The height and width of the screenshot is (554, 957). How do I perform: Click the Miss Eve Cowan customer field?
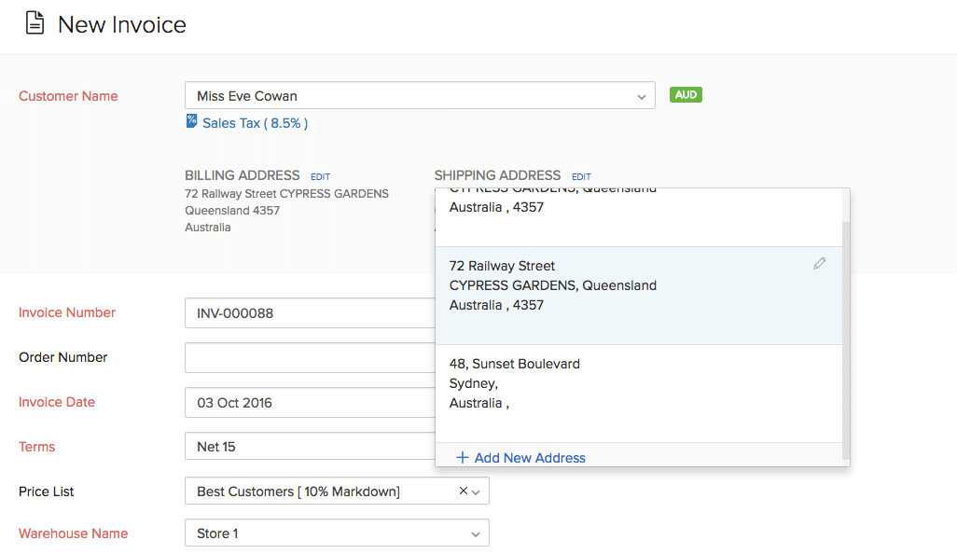(x=373, y=95)
